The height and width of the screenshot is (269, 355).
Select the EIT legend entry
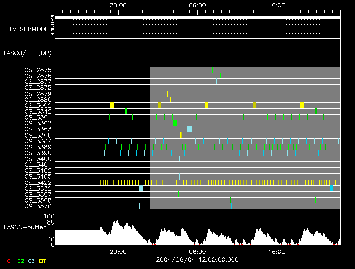[42, 260]
